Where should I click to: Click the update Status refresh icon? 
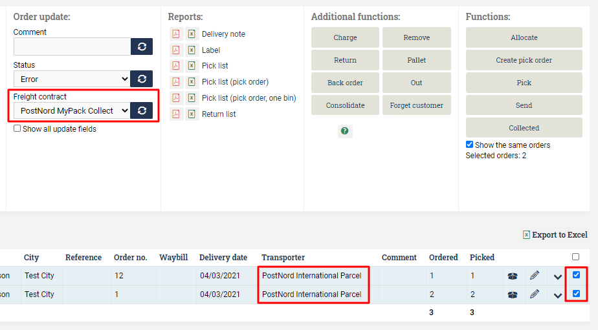point(142,79)
